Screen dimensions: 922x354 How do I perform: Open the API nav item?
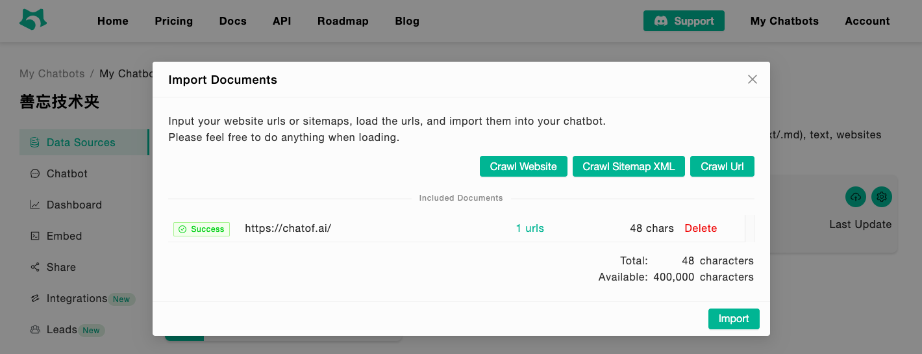pos(282,21)
